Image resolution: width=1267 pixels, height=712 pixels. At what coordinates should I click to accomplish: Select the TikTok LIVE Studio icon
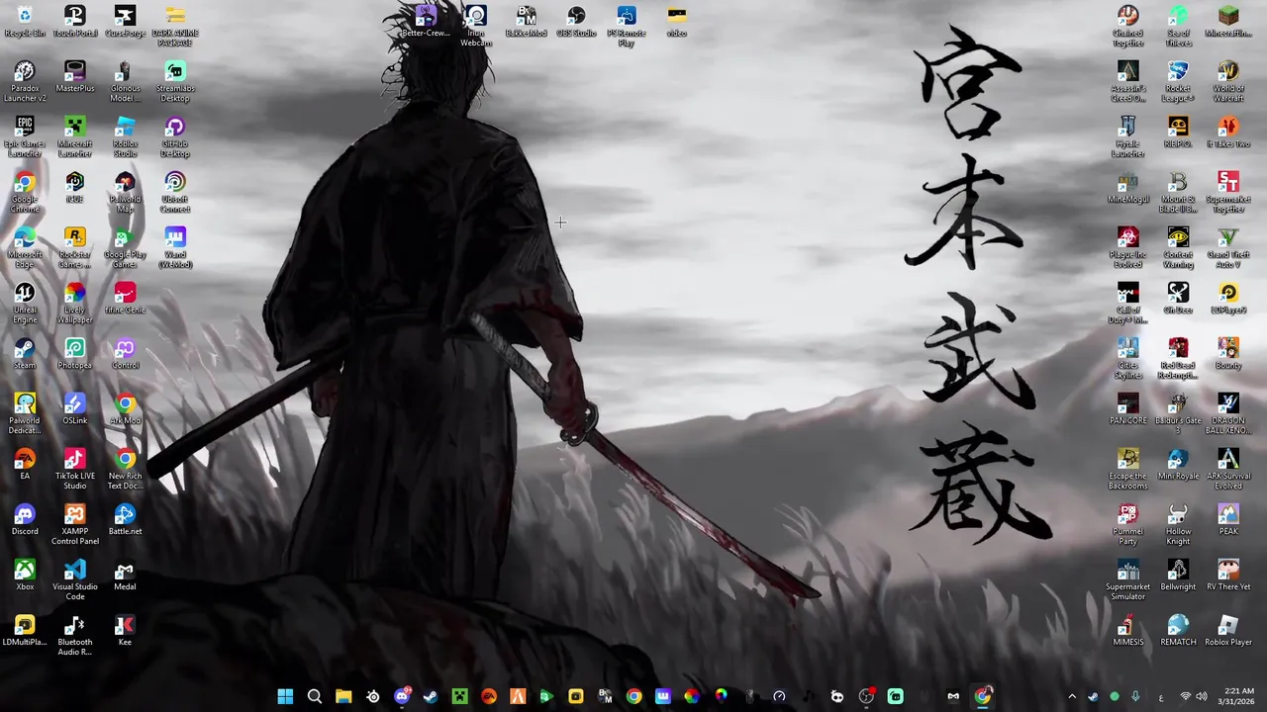[x=75, y=469]
